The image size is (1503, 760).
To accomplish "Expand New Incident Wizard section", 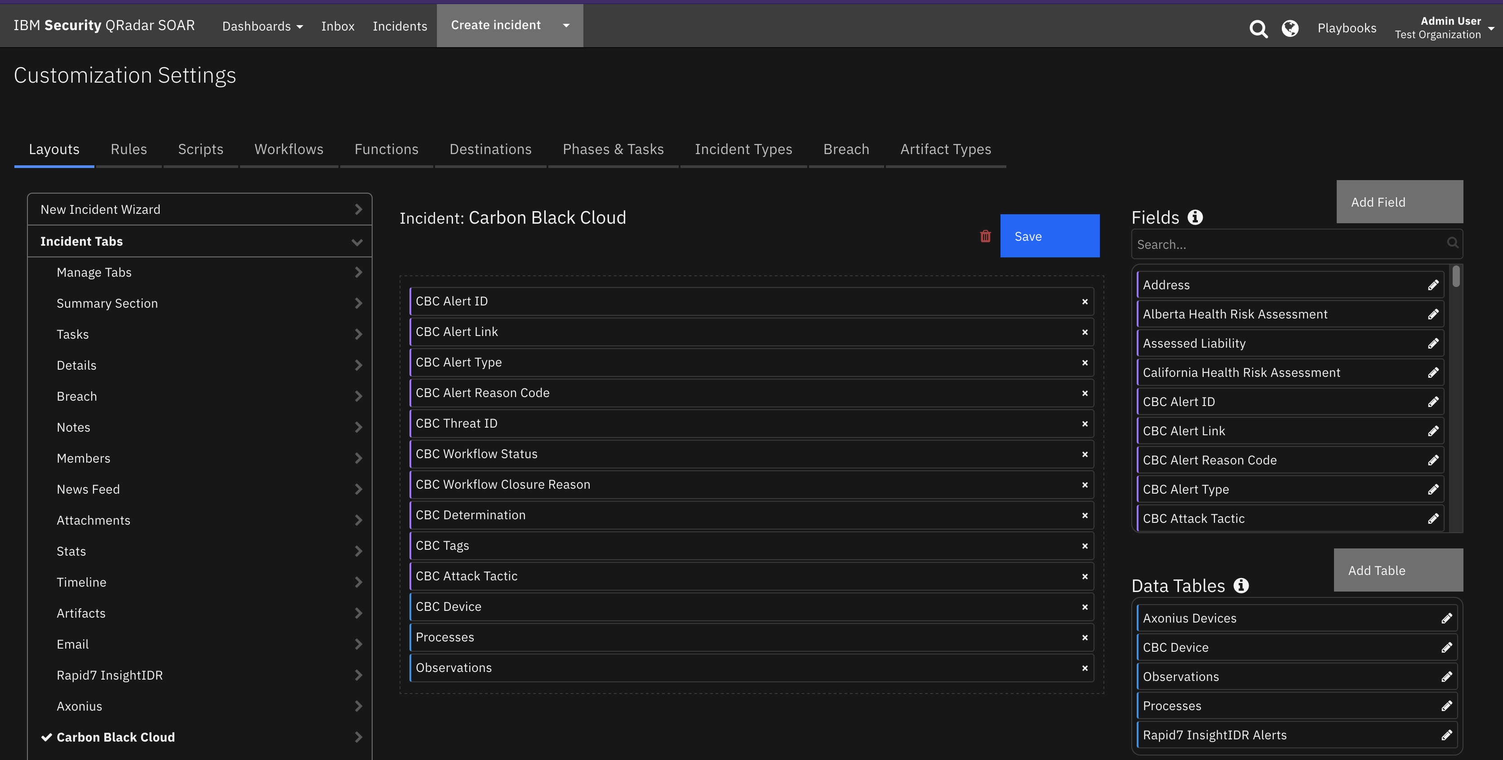I will pos(200,209).
